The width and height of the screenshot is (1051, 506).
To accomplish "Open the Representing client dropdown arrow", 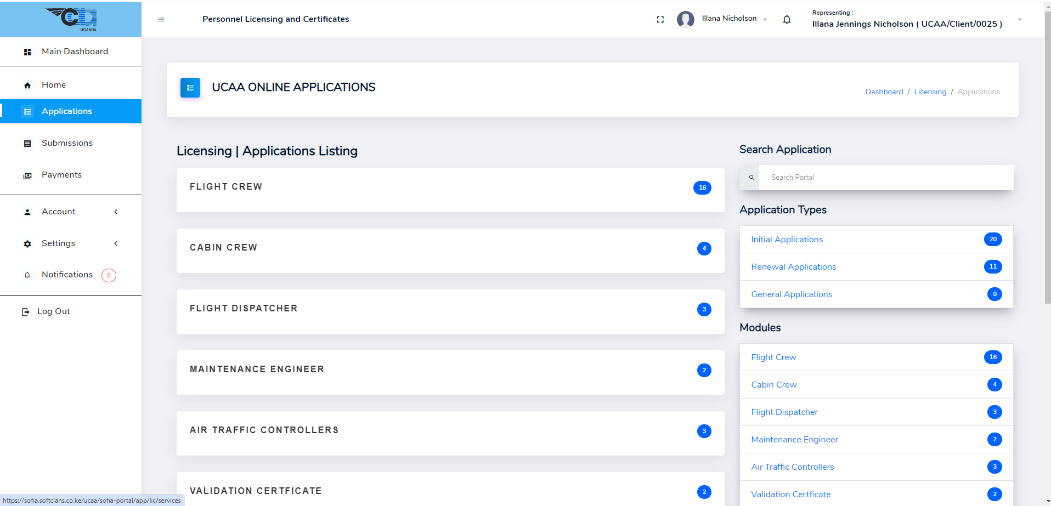I will (1019, 20).
